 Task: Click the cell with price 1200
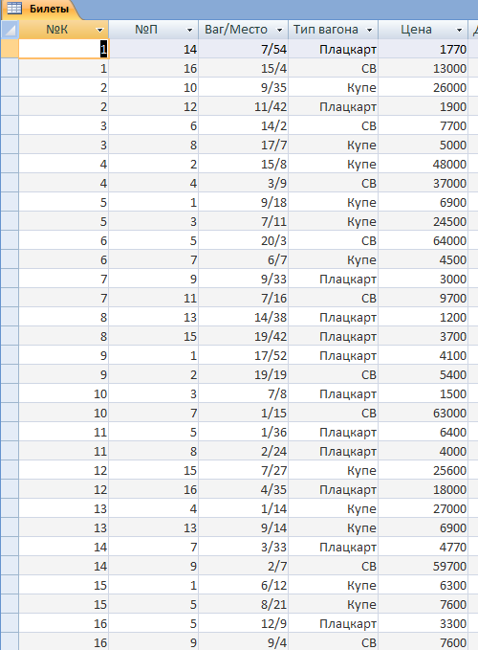coord(423,317)
